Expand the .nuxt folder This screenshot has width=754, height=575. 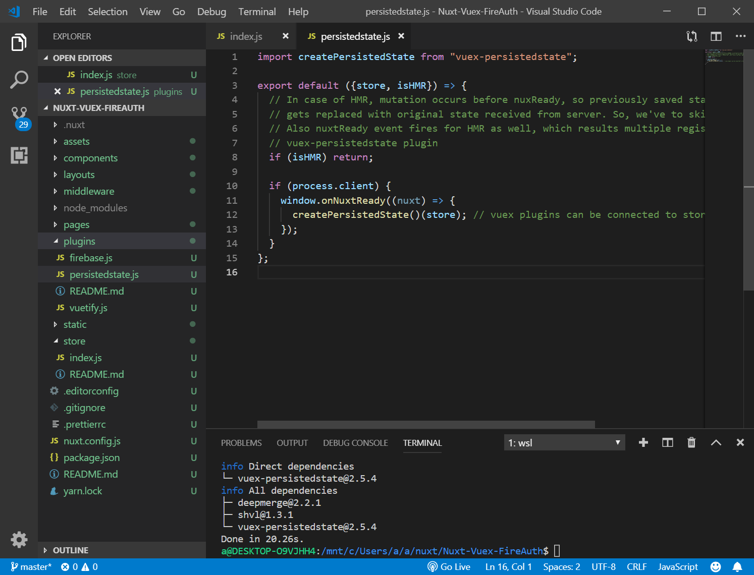pos(122,125)
